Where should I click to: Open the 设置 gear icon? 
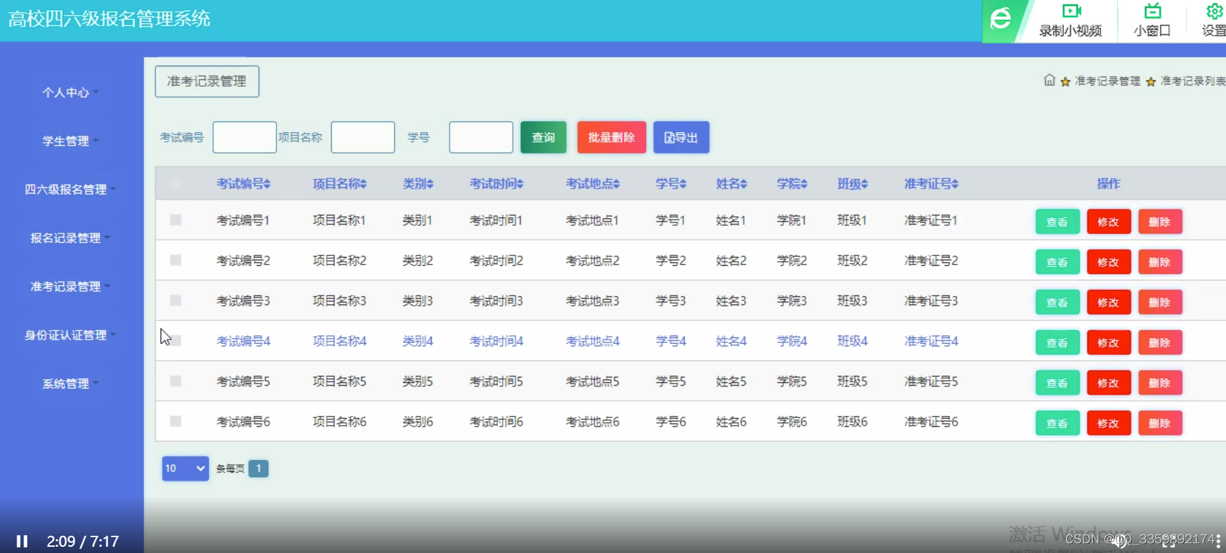coord(1214,11)
